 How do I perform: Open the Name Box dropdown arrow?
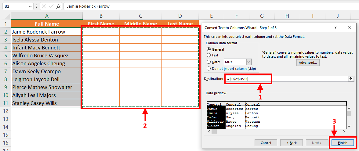click(x=31, y=6)
